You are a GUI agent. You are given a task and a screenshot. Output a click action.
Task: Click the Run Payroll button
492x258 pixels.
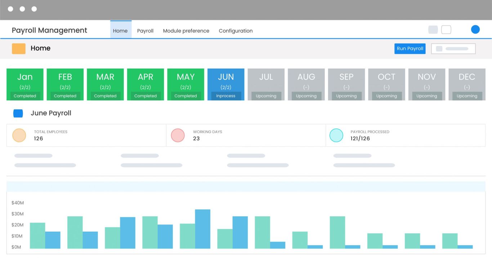[x=410, y=48]
